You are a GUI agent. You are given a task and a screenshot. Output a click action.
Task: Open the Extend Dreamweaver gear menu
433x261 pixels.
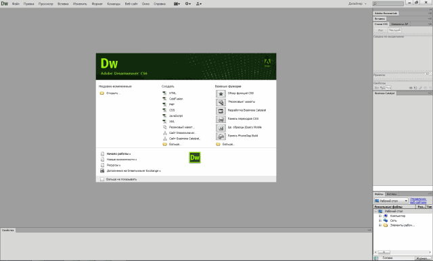point(188,4)
